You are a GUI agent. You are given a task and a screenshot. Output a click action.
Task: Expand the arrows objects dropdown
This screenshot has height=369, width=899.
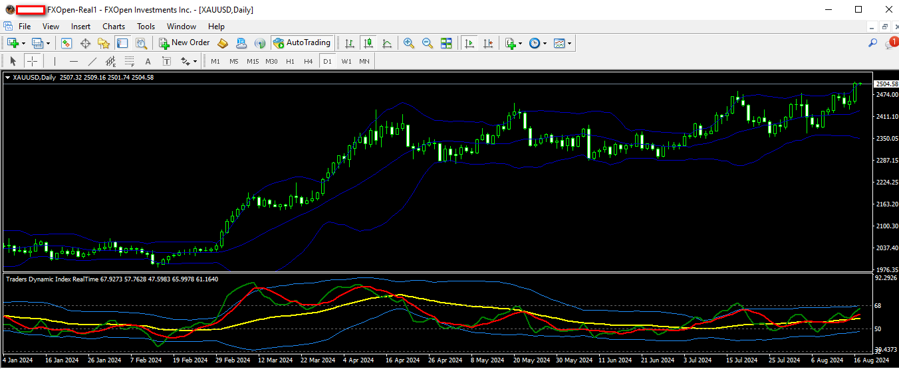[x=195, y=62]
